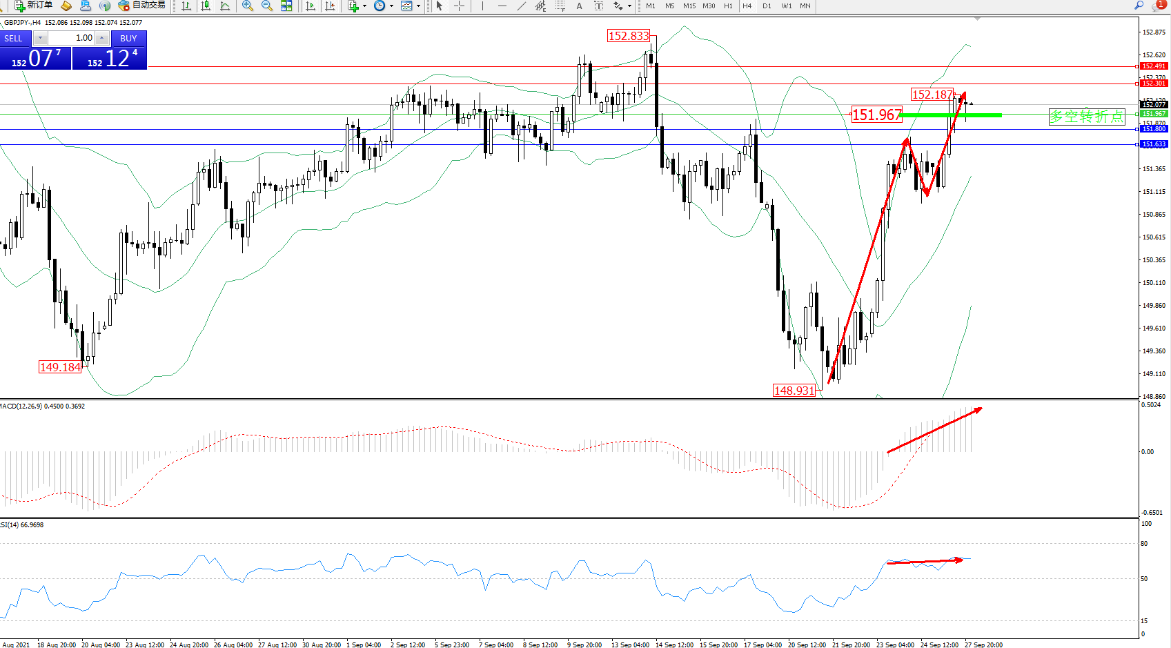Select the trendline drawing tool
The height and width of the screenshot is (648, 1171).
coord(521,6)
